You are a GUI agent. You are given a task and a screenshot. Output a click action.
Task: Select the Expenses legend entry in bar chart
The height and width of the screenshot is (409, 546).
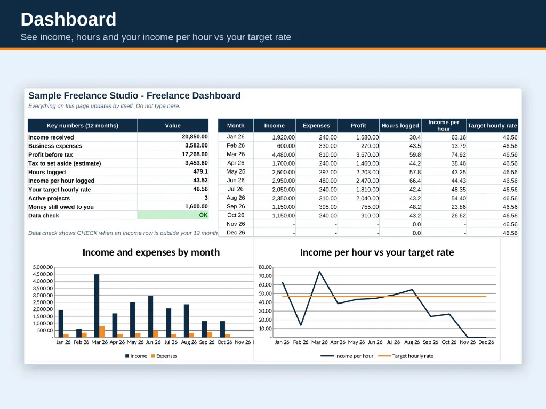pos(164,356)
